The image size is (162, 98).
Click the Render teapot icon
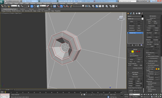(x=117, y=6)
